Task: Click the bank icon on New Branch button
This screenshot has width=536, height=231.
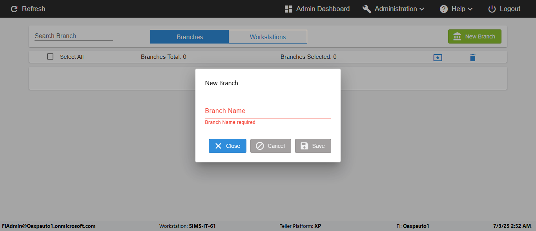Action: [x=457, y=36]
